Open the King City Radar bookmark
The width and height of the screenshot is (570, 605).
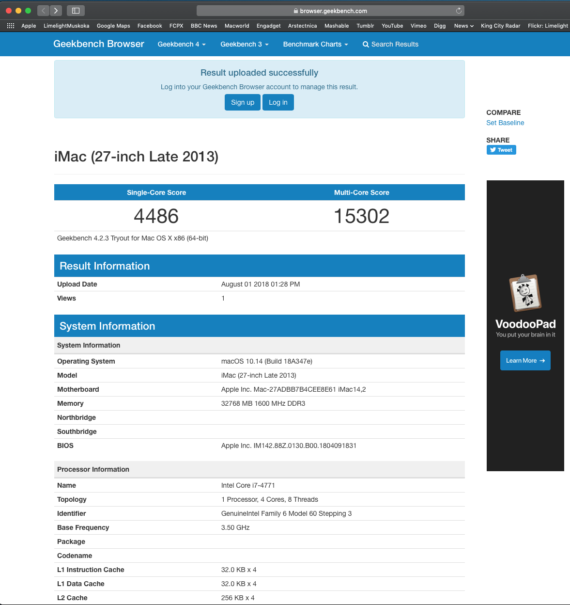coord(500,26)
